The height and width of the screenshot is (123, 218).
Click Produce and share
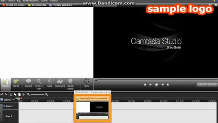tap(61, 5)
